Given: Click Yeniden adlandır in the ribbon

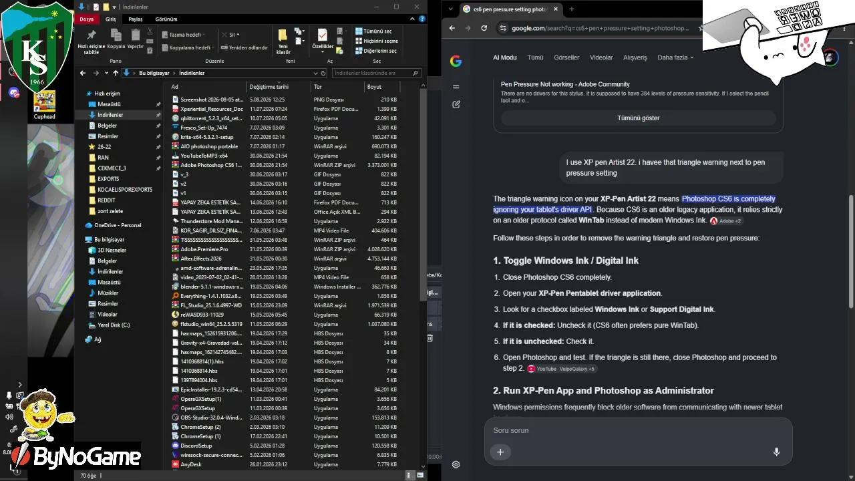Looking at the screenshot, I should click(x=244, y=48).
